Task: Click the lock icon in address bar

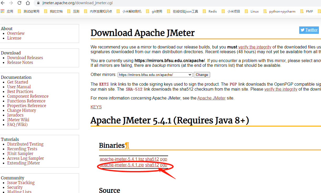Action: point(38,3)
